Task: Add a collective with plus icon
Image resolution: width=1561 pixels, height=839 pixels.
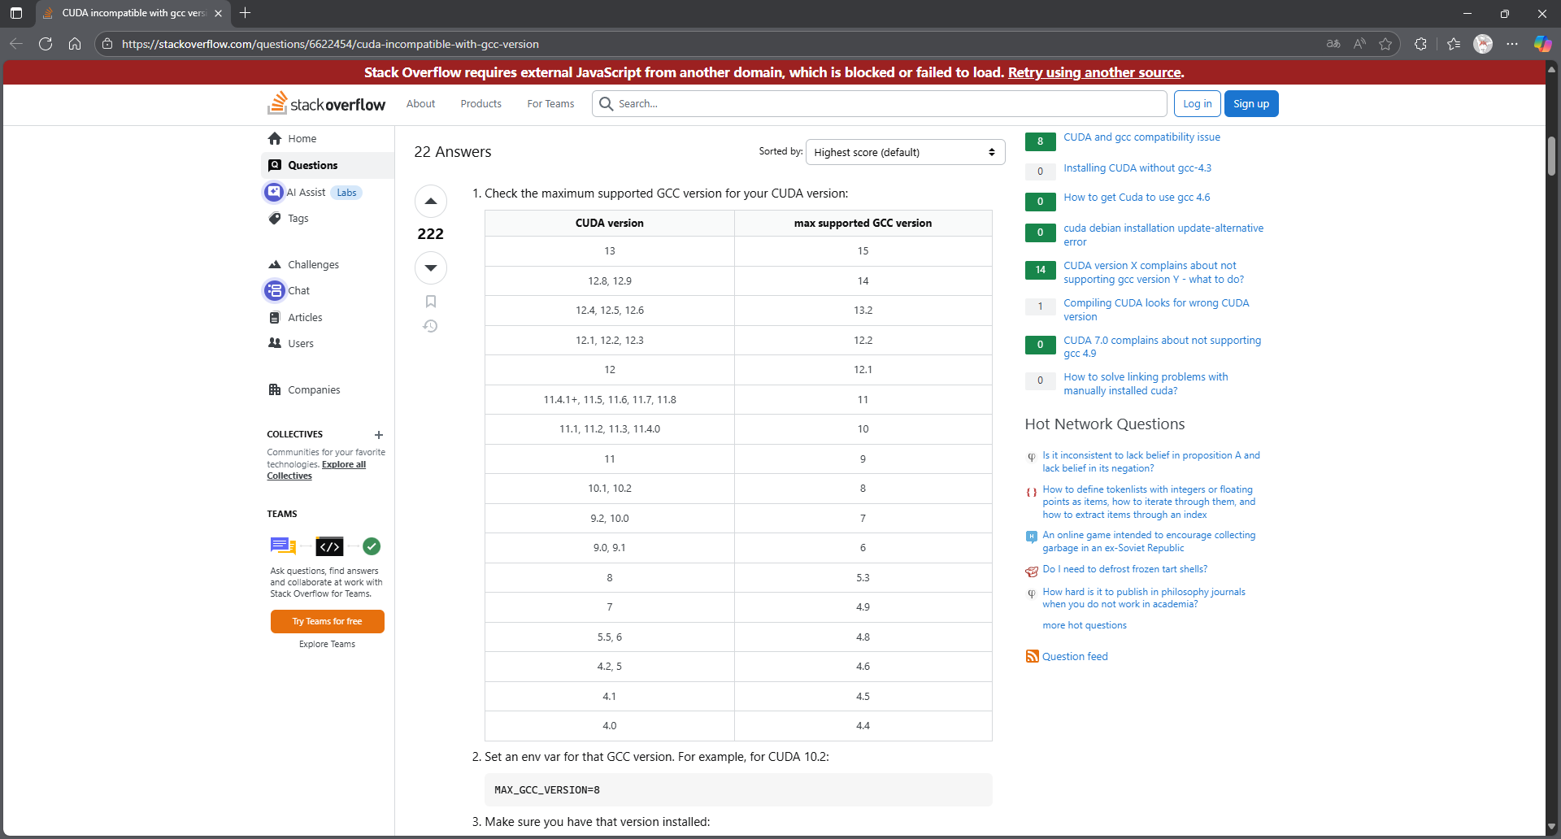Action: (x=379, y=435)
